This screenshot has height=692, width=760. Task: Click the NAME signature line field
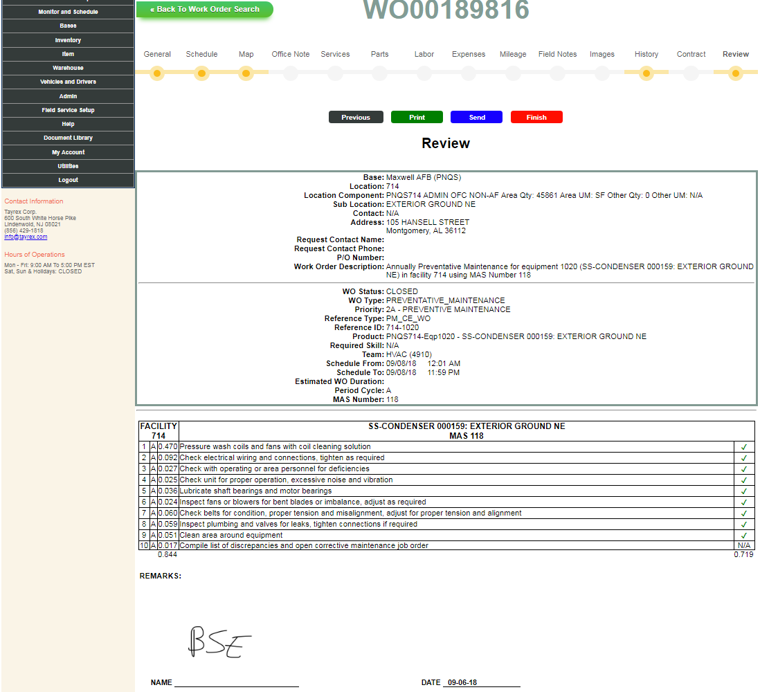pos(236,682)
